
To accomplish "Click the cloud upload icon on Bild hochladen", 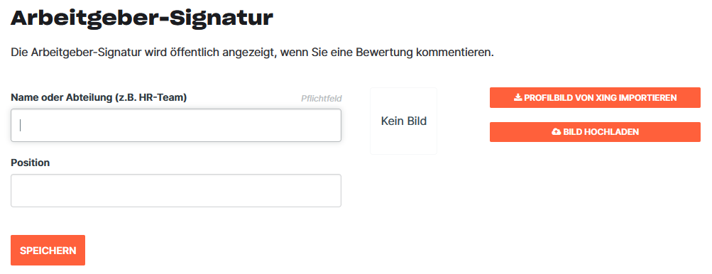I will point(557,132).
